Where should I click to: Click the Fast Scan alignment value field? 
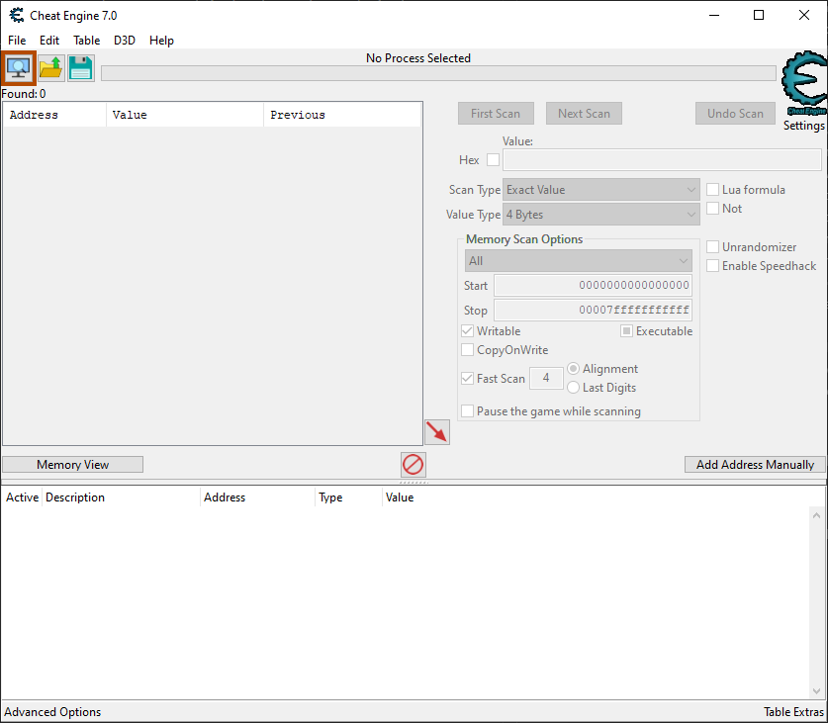tap(546, 378)
